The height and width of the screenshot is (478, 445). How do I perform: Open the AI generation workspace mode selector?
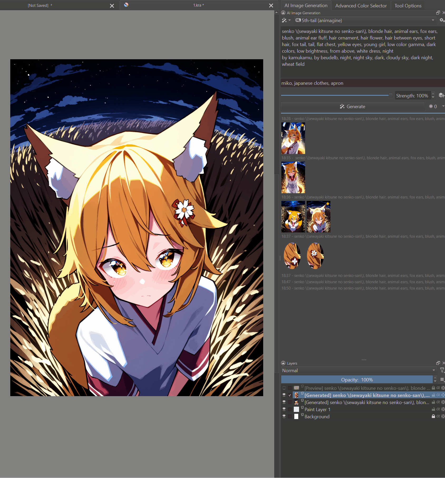pyautogui.click(x=286, y=20)
